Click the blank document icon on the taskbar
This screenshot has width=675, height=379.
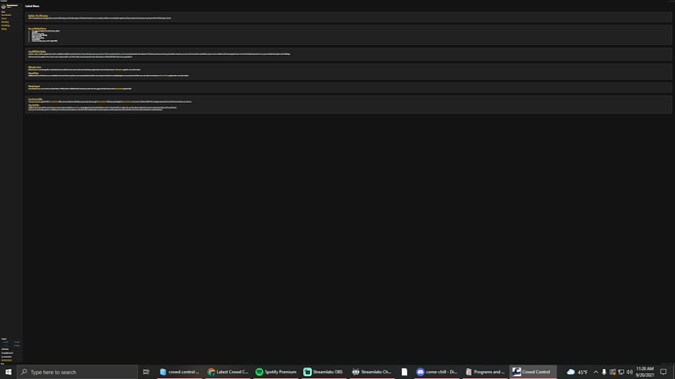[404, 372]
